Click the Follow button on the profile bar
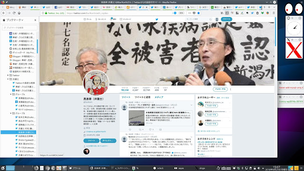 point(220,89)
